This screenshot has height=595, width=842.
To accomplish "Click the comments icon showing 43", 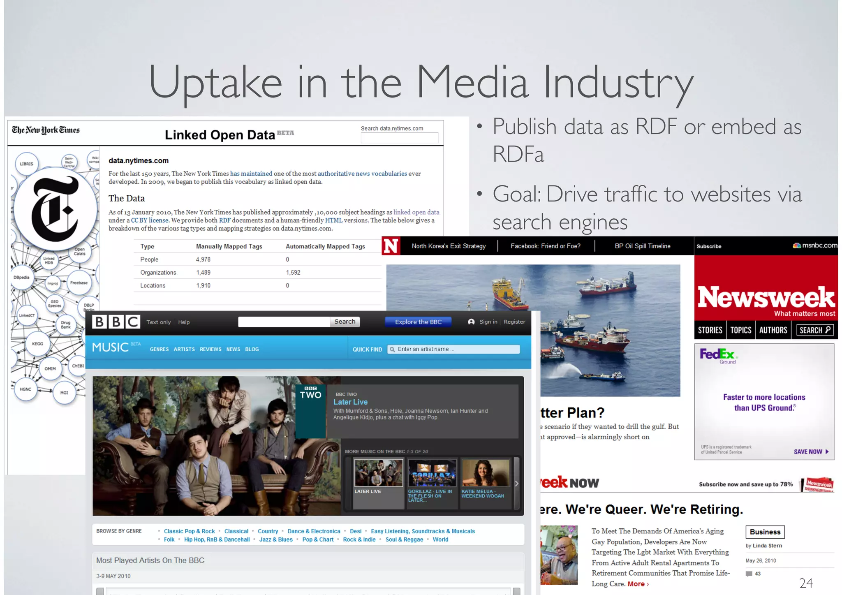I will click(x=749, y=574).
